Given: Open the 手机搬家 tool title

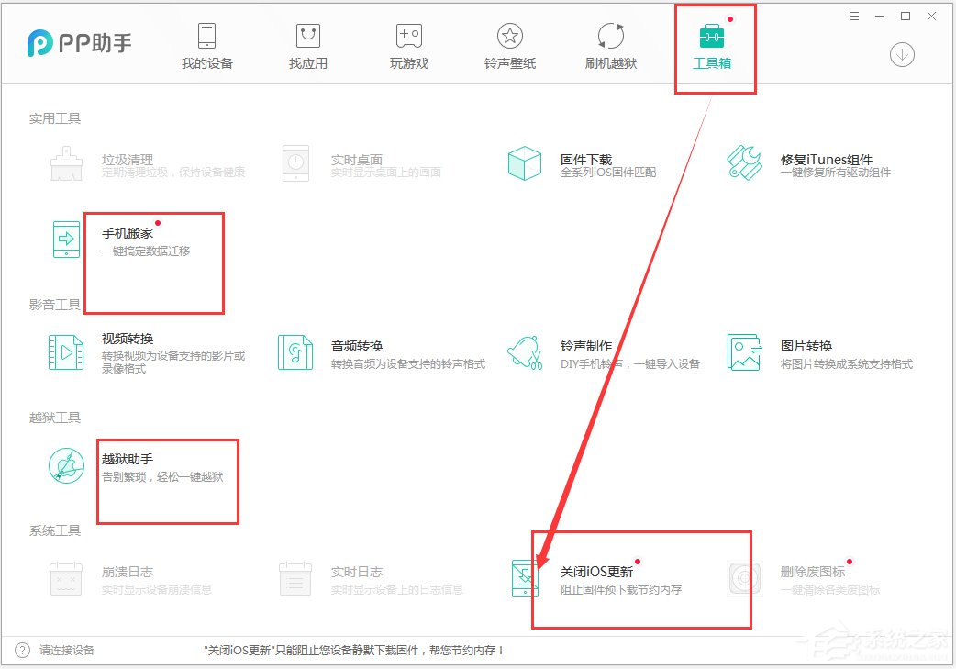Looking at the screenshot, I should pyautogui.click(x=128, y=233).
